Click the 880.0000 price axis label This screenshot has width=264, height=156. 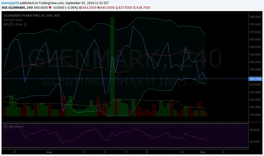pos(256,17)
